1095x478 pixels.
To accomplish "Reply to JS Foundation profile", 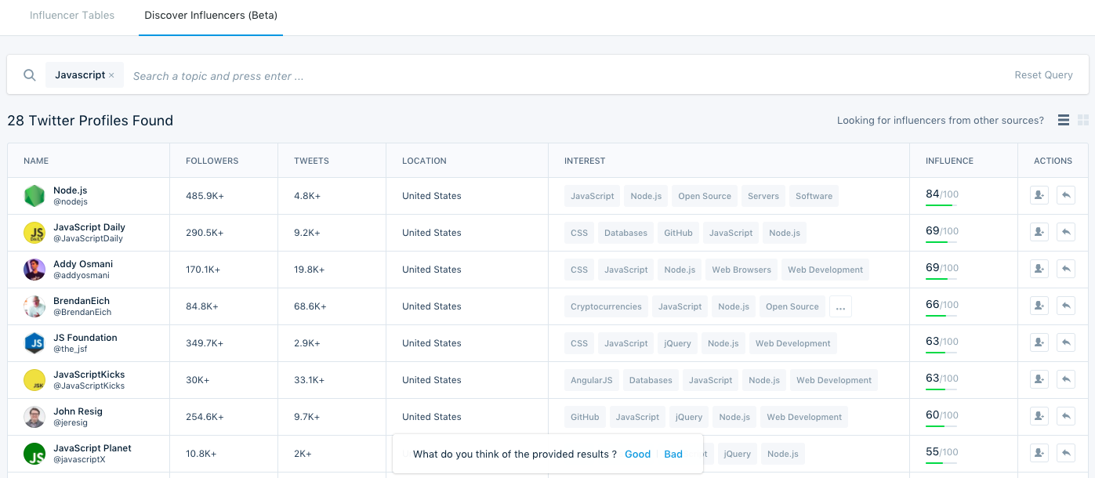I will [x=1066, y=342].
